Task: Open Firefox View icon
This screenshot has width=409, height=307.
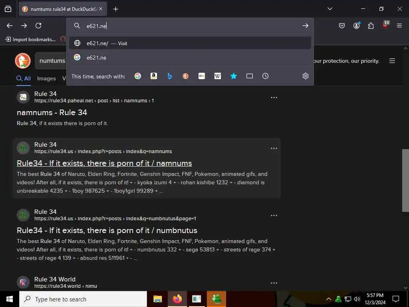Action: tap(8, 9)
